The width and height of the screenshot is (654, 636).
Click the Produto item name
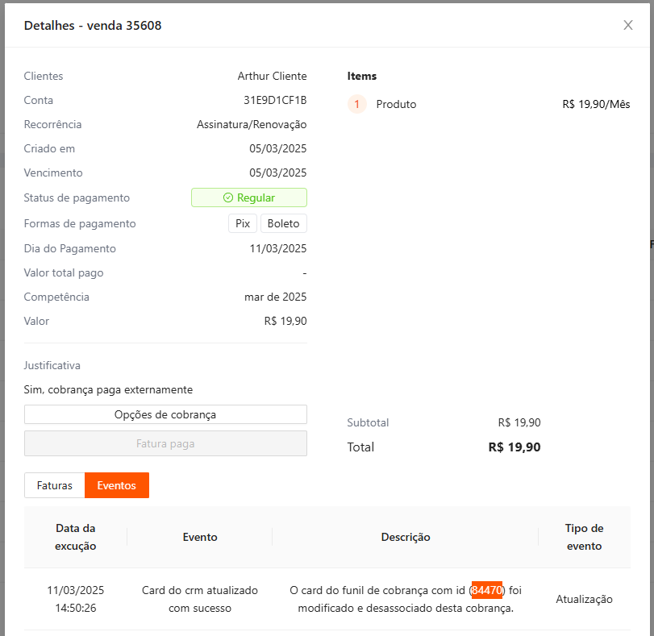pyautogui.click(x=396, y=104)
